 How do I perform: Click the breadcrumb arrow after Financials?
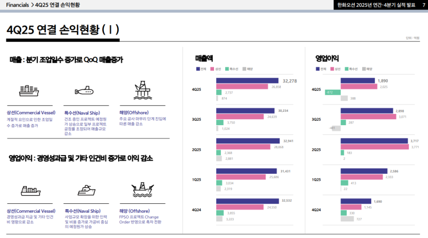[x=32, y=5]
